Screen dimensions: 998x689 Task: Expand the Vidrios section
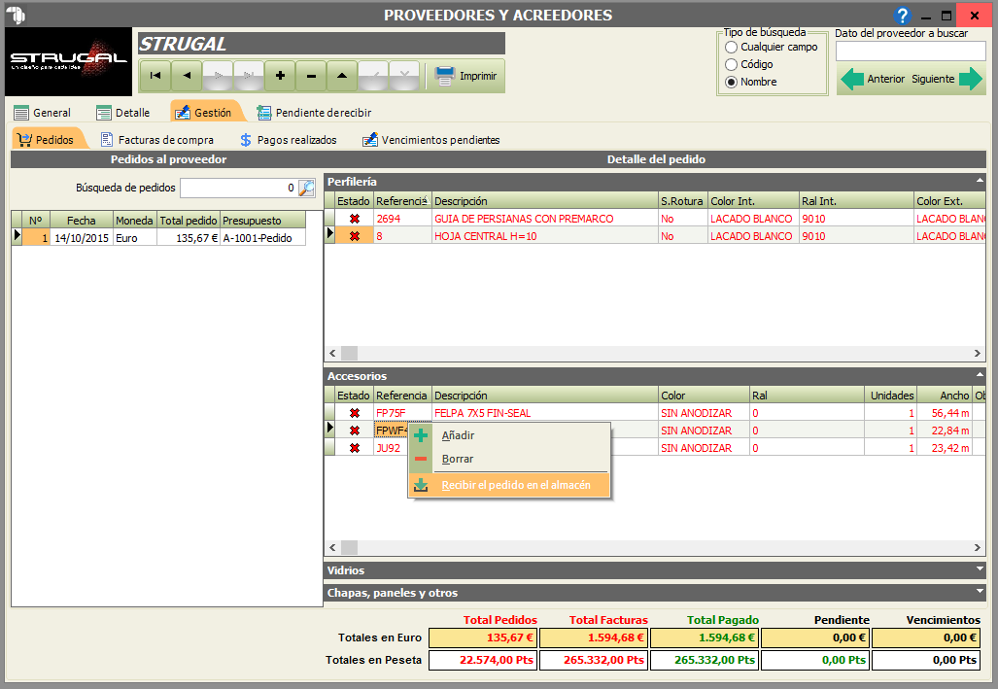(x=980, y=569)
